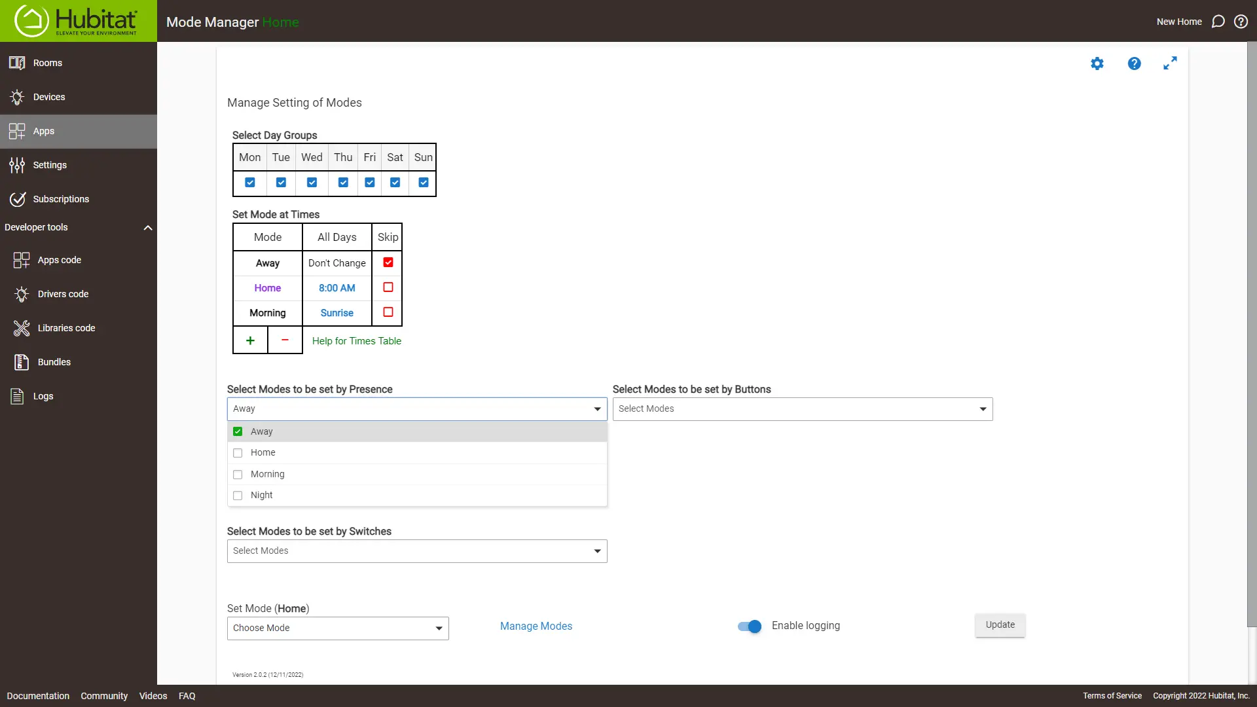
Task: Navigate to Logs in Developer tools
Action: tap(43, 395)
